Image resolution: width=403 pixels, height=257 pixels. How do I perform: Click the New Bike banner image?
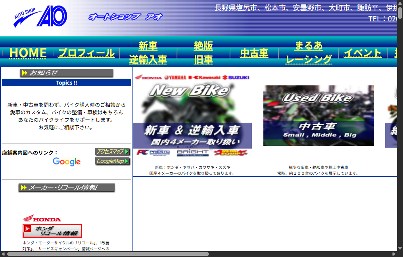click(192, 115)
